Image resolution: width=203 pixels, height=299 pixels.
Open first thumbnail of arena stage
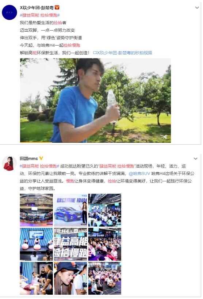[x=36, y=210]
